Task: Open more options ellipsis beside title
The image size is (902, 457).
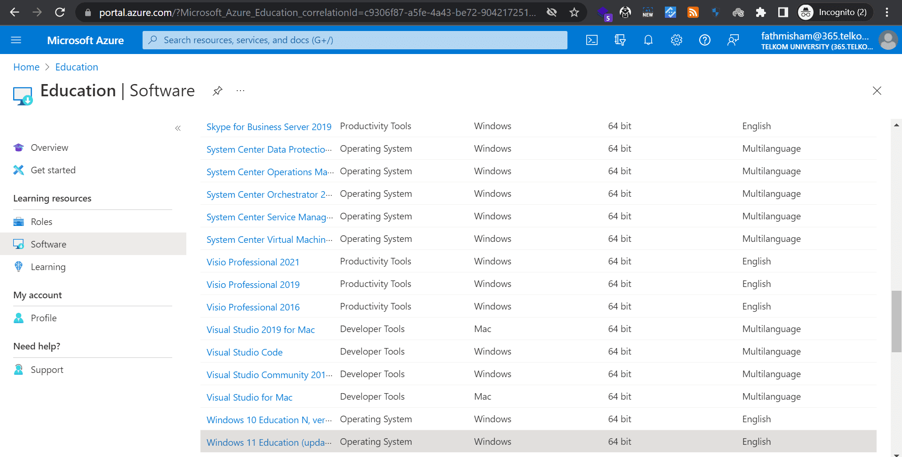Action: tap(240, 91)
